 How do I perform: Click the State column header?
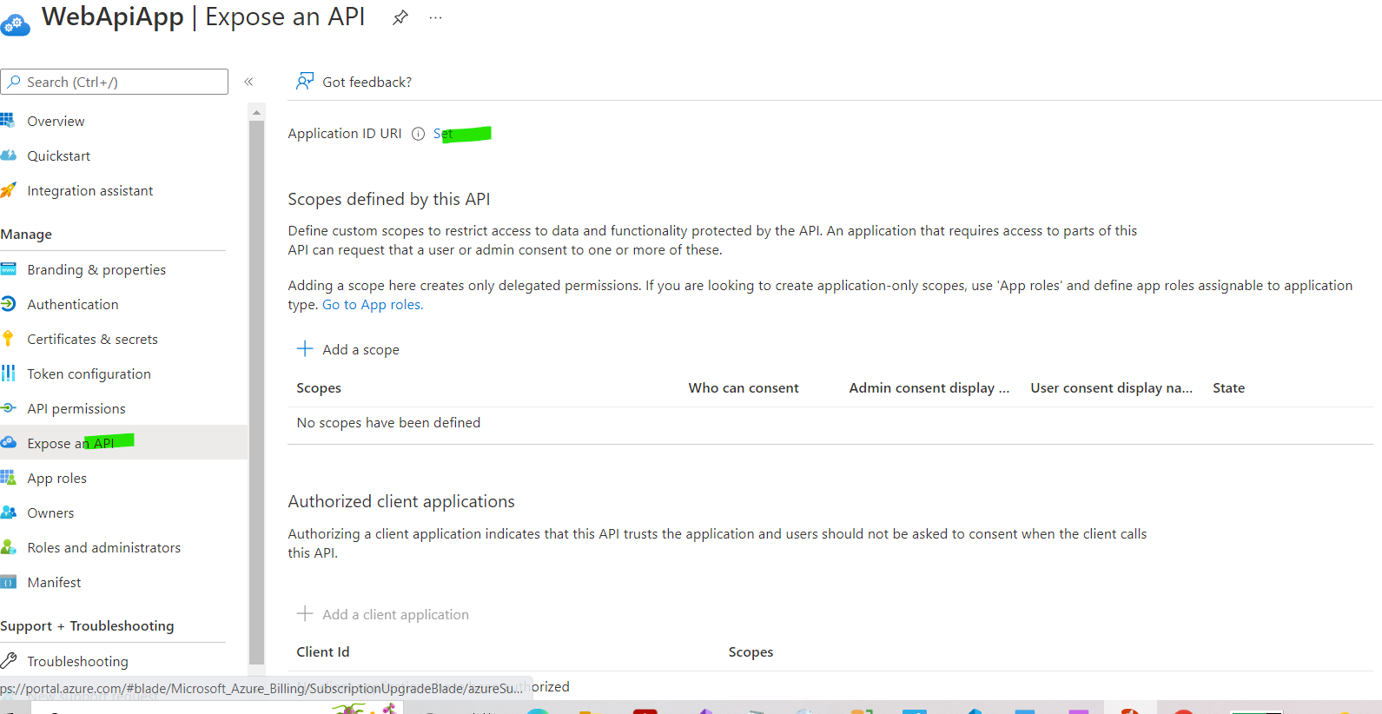click(x=1228, y=388)
